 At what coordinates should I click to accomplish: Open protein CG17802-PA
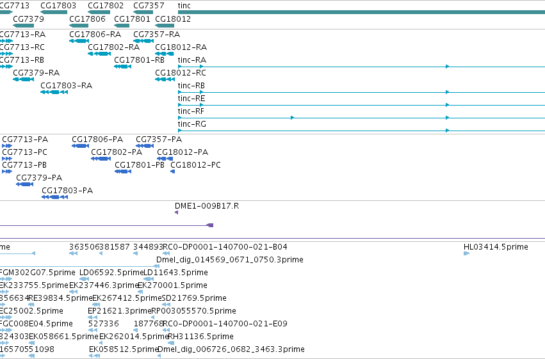click(x=117, y=152)
